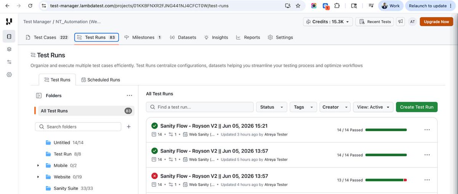This screenshot has width=458, height=194.
Task: Expand the Mobile folder
Action: pos(38,165)
